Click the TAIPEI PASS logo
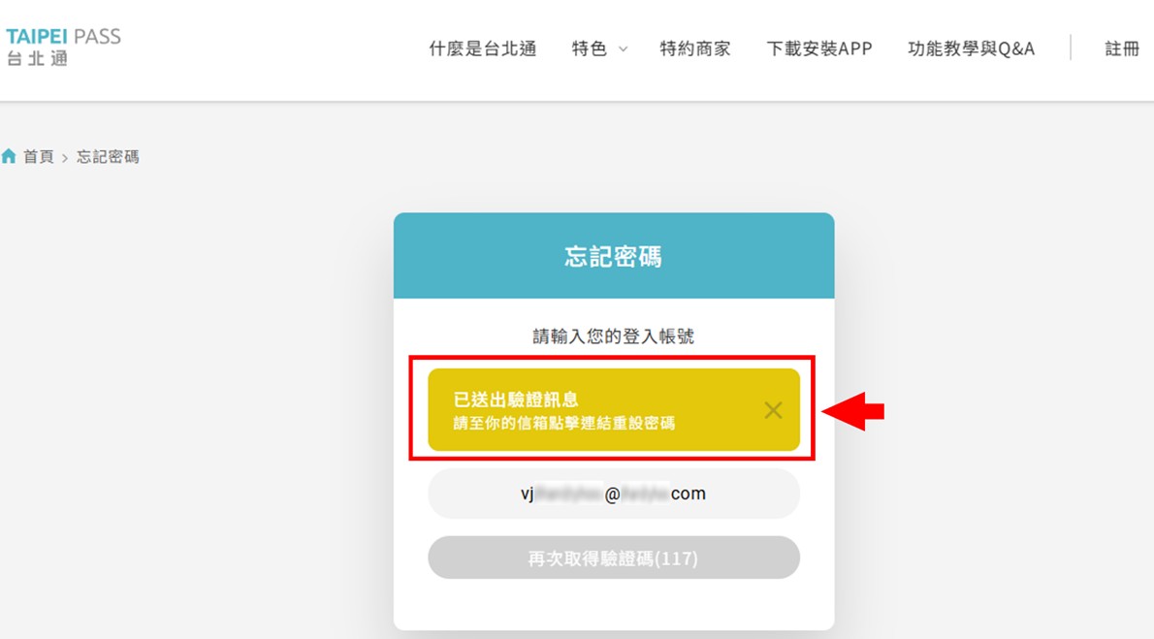1154x639 pixels. pyautogui.click(x=63, y=47)
